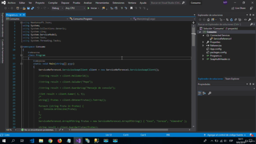Click the Save All toolbar icon
This screenshot has width=256, height=144.
(x=32, y=8)
